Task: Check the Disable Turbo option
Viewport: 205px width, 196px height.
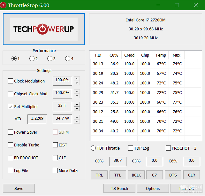Action: coord(11,145)
